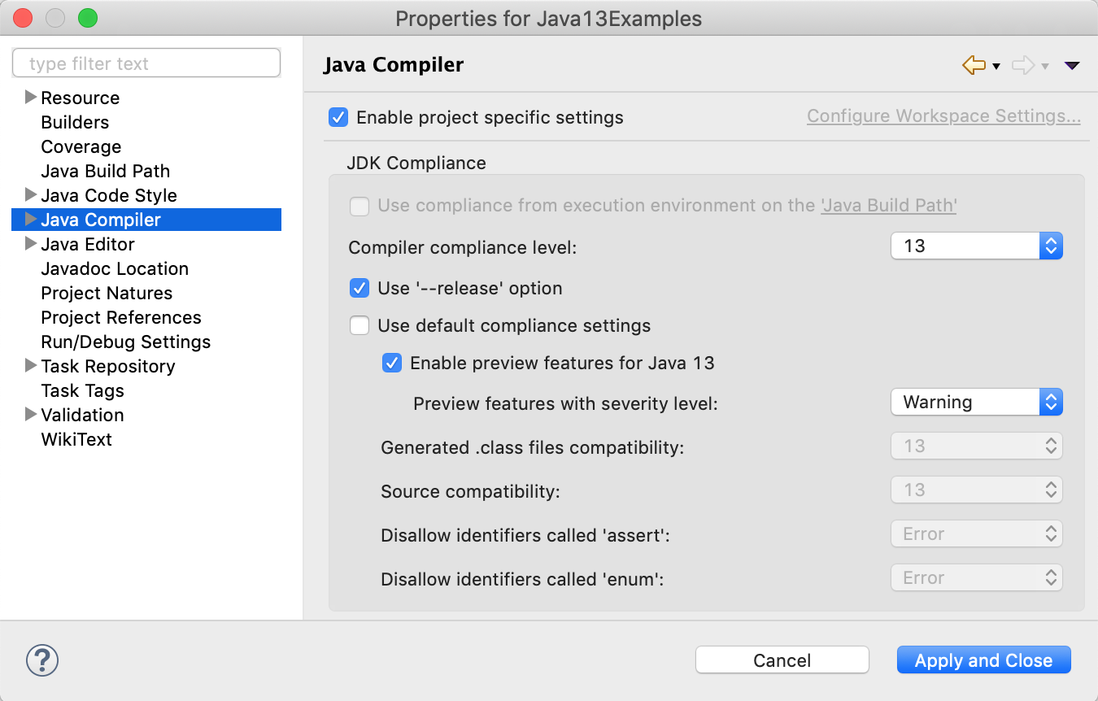
Task: Select Project References page
Action: click(121, 317)
